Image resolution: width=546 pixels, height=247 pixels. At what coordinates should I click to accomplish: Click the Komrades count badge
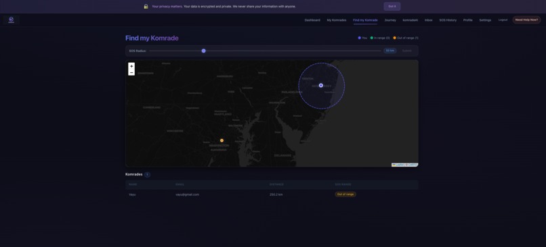(147, 175)
